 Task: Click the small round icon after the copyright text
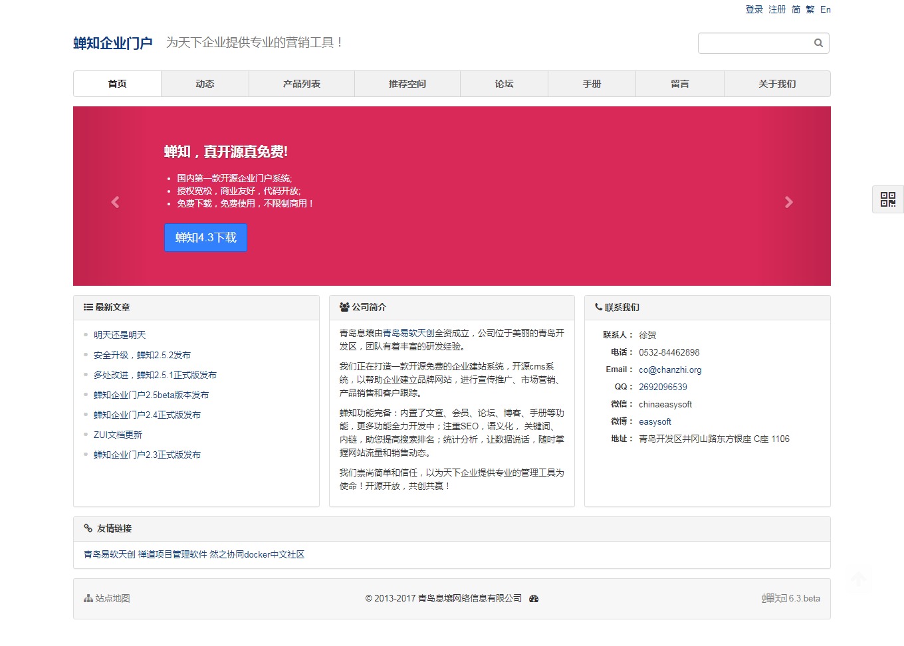tap(534, 598)
